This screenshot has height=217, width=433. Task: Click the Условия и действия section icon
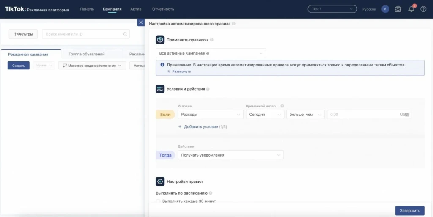click(x=160, y=89)
